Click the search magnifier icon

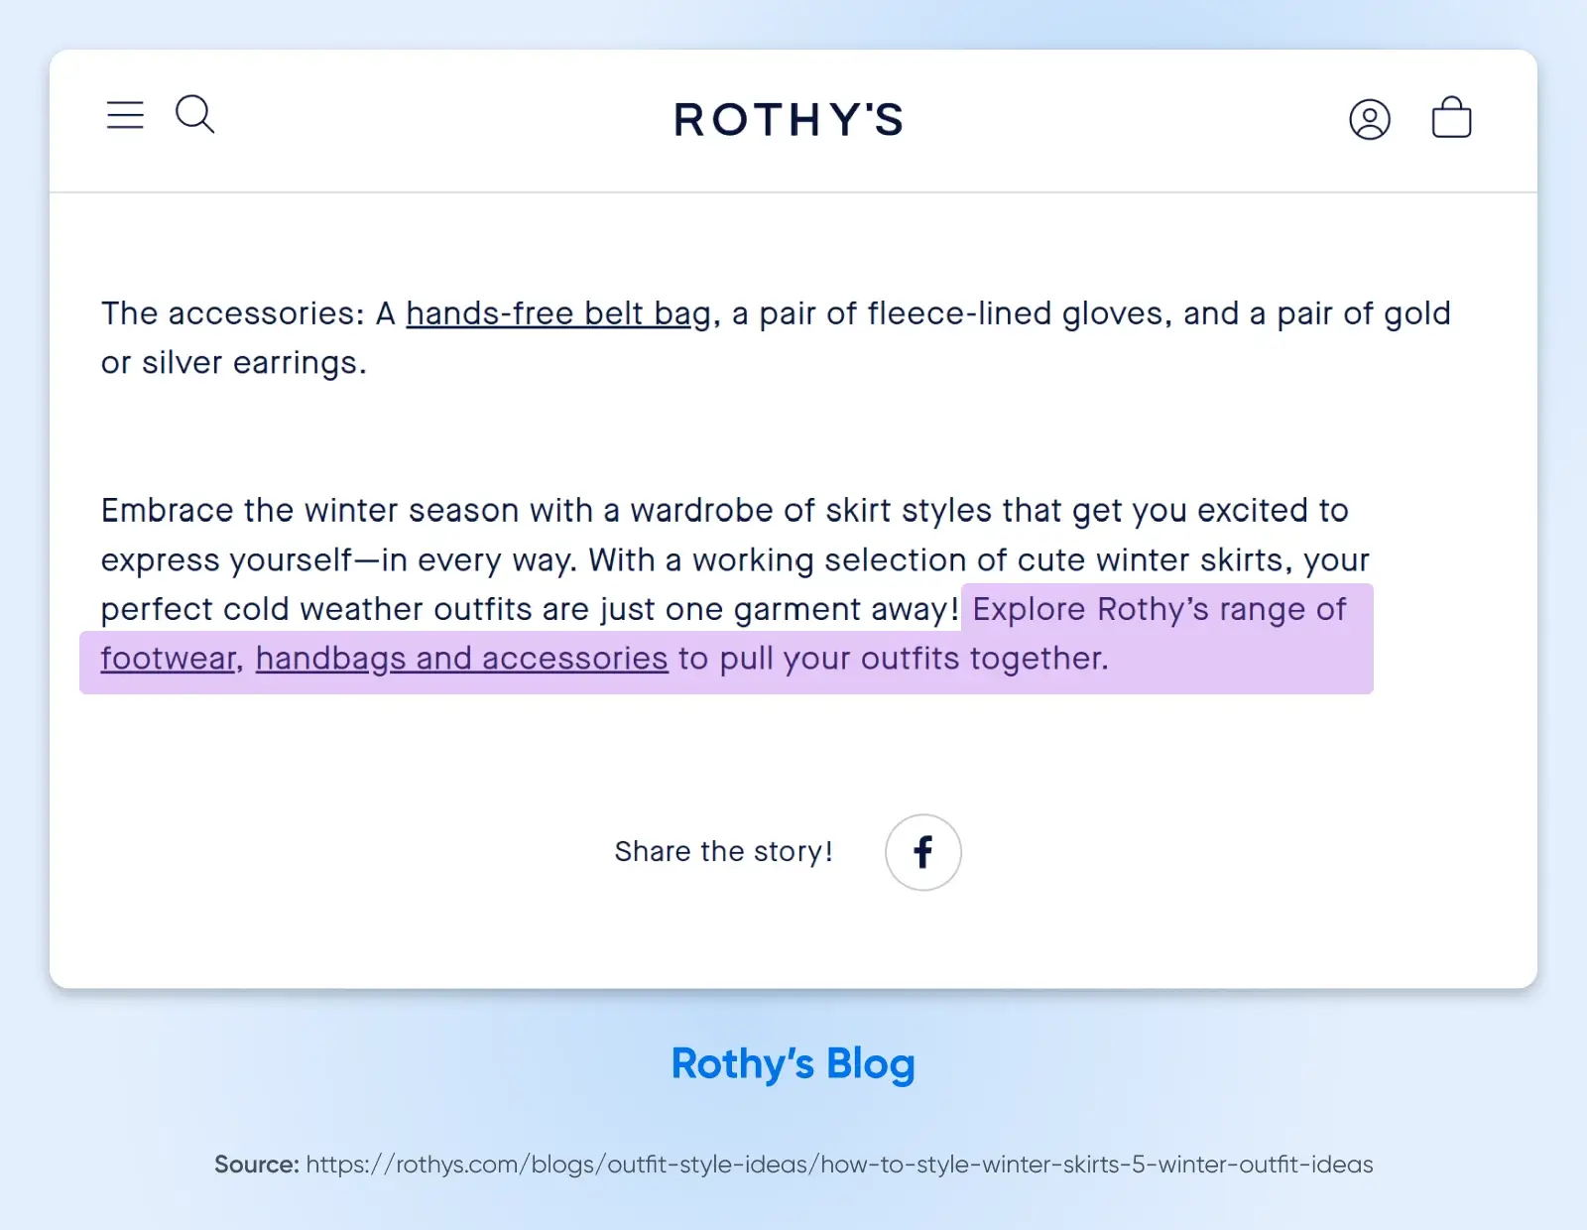coord(194,114)
